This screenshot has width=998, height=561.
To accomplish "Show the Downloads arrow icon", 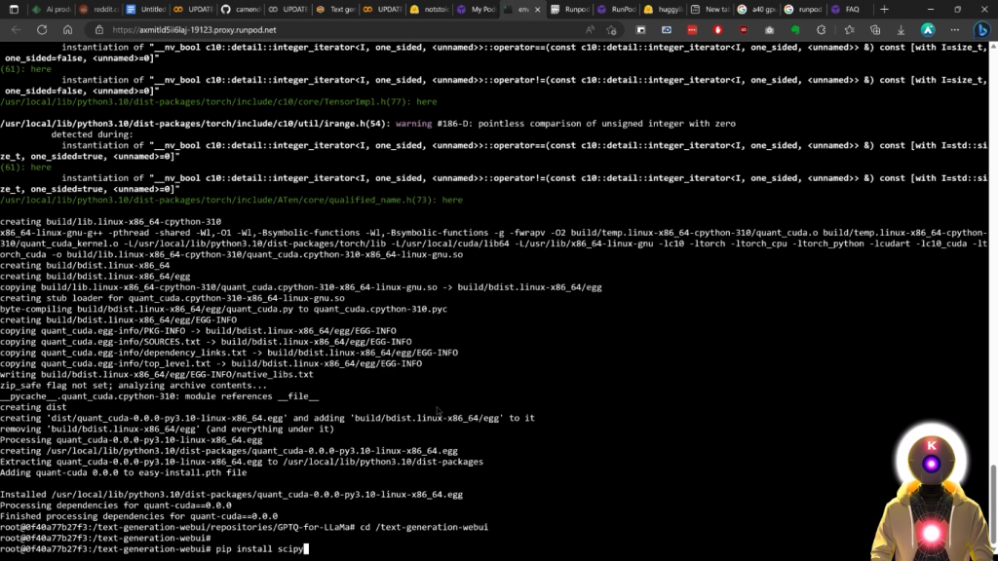I will (901, 30).
